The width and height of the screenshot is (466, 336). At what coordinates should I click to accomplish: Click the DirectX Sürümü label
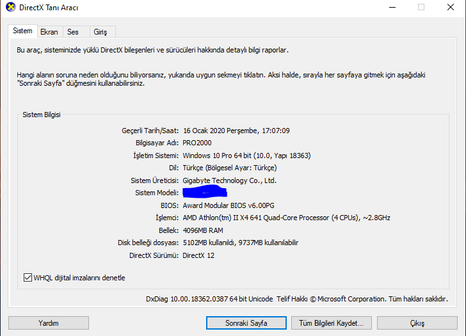pos(154,255)
